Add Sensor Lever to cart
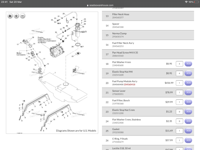 point(188,93)
